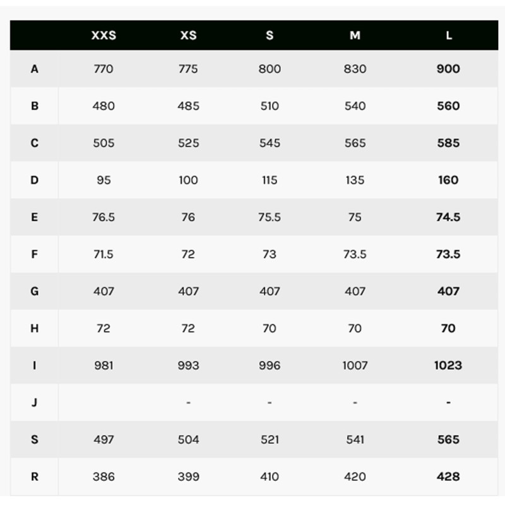
Task: Choose the L size column header
Action: [x=448, y=35]
